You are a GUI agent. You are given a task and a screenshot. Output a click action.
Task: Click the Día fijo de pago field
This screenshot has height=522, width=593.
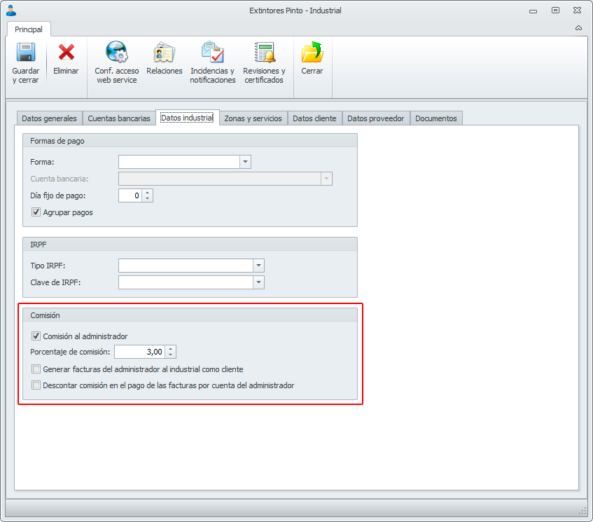[130, 195]
